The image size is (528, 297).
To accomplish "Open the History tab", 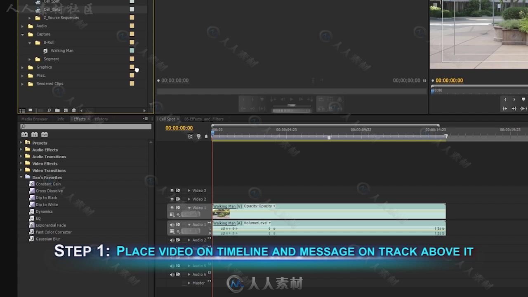I will pyautogui.click(x=101, y=119).
